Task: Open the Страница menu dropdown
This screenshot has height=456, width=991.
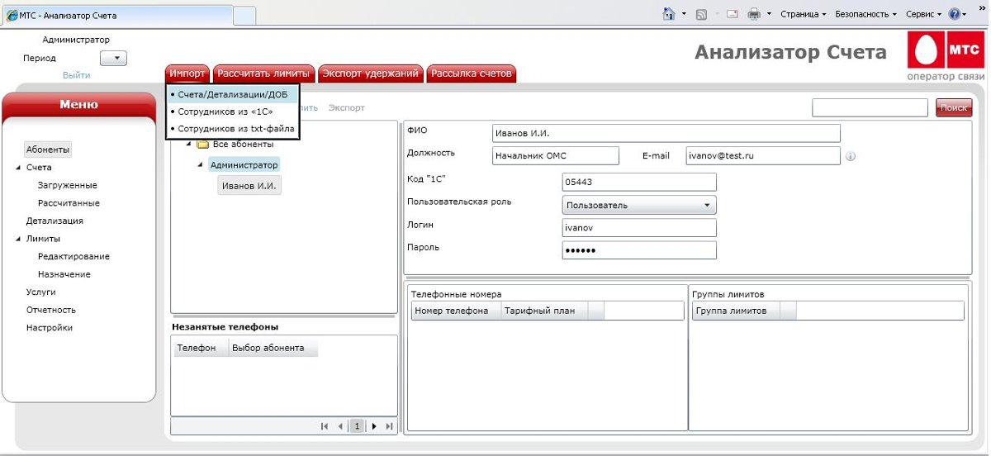Action: (x=803, y=14)
